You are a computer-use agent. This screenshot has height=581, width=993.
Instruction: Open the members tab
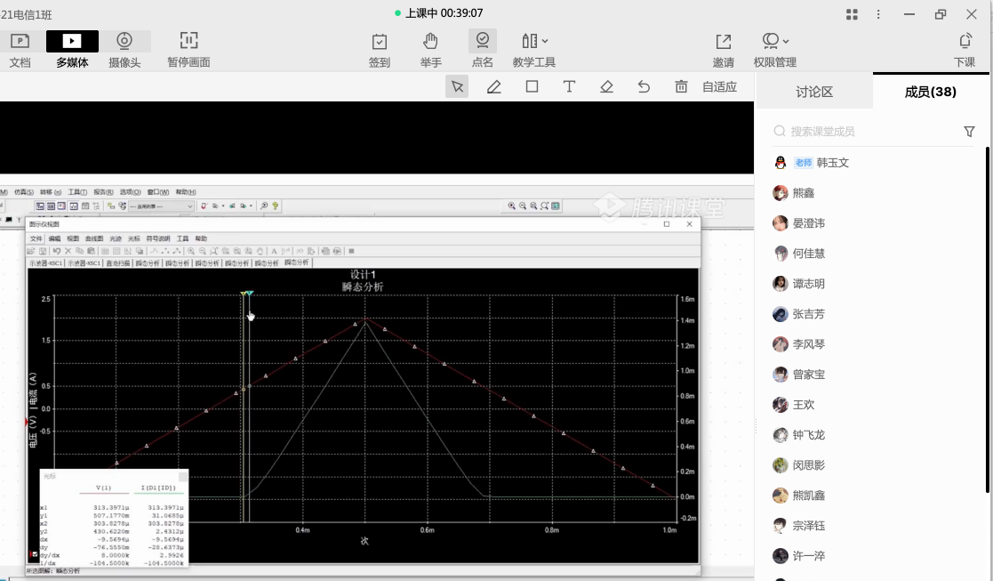click(930, 92)
